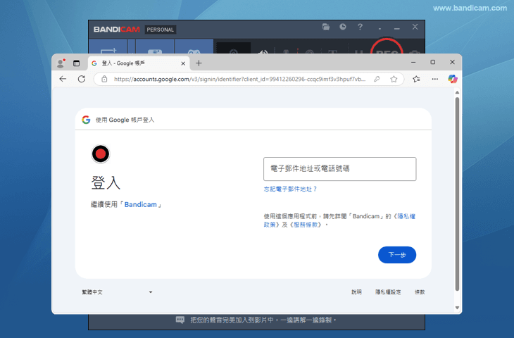Viewport: 514px width, 338px height.
Task: Open the footer Terms (條款) link
Action: 420,292
